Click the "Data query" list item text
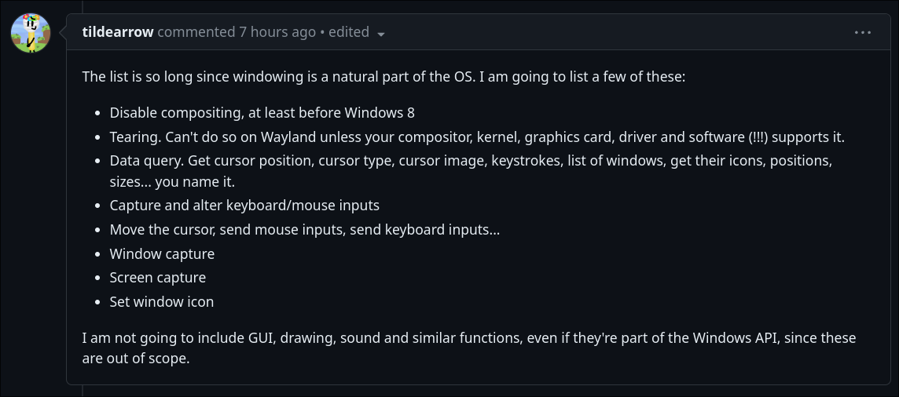Viewport: 899px width, 397px height. 470,160
